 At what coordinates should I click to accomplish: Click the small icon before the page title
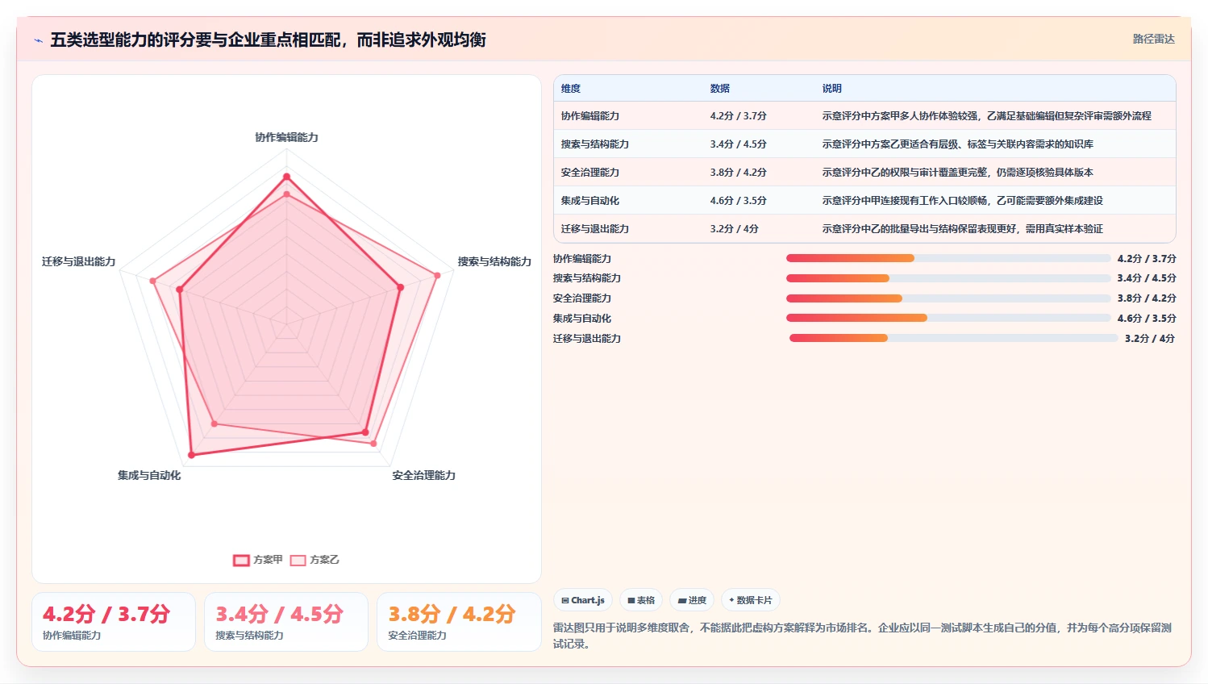(38, 40)
